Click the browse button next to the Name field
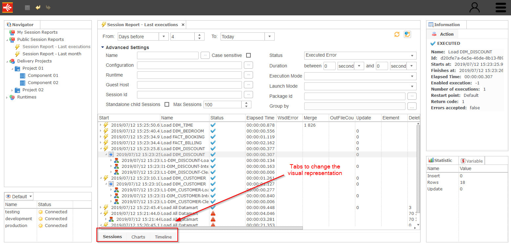 pos(205,55)
